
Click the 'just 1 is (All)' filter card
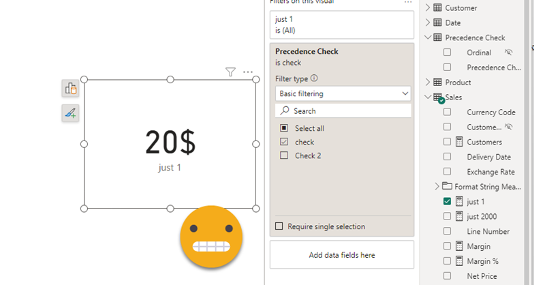click(x=341, y=25)
